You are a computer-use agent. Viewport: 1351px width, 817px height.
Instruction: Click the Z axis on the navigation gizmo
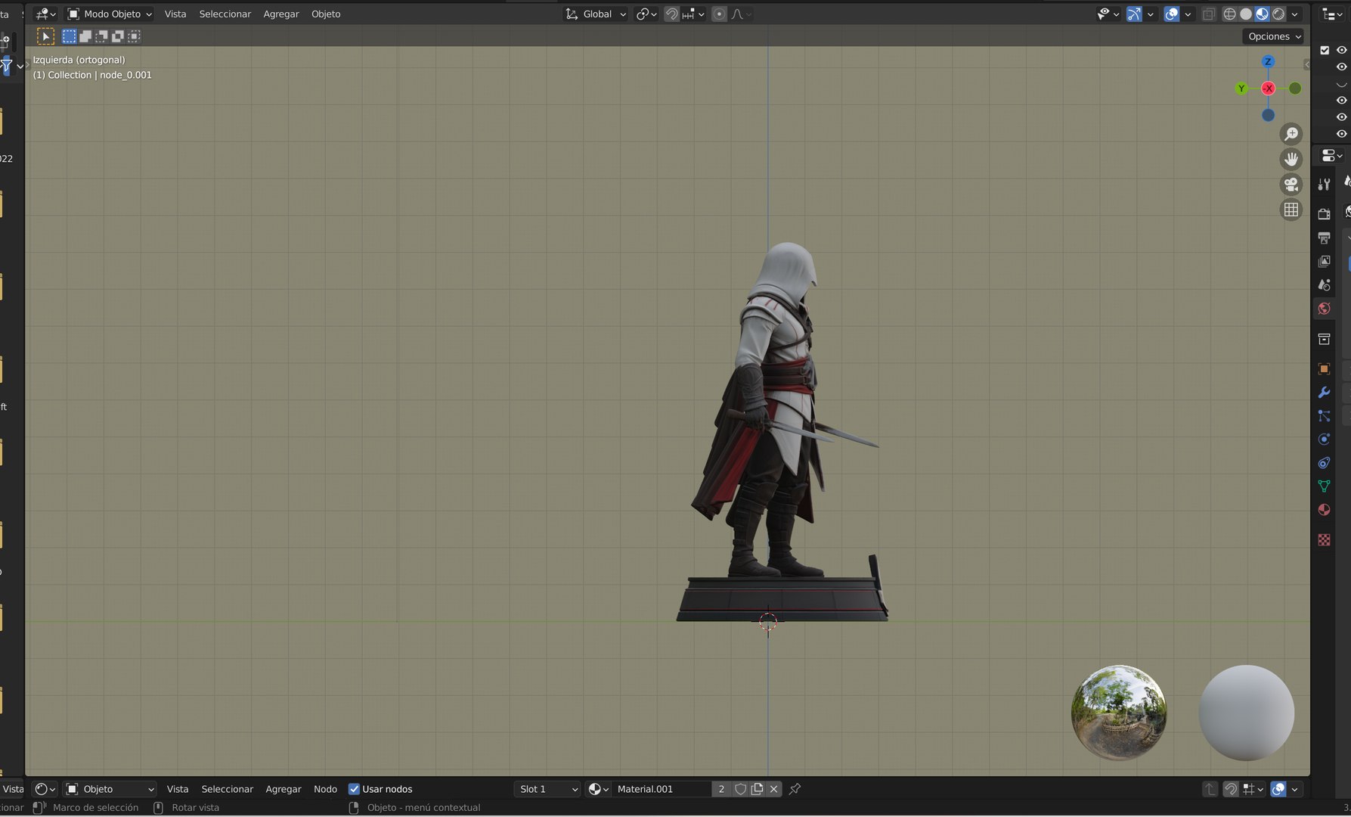(x=1268, y=61)
